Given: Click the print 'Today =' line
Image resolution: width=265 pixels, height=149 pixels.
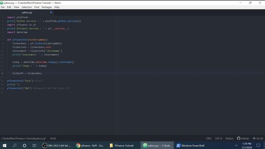Looking at the screenshot, I should [29, 66].
